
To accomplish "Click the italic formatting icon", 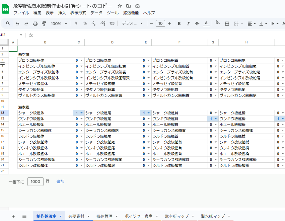I will click(188, 24).
